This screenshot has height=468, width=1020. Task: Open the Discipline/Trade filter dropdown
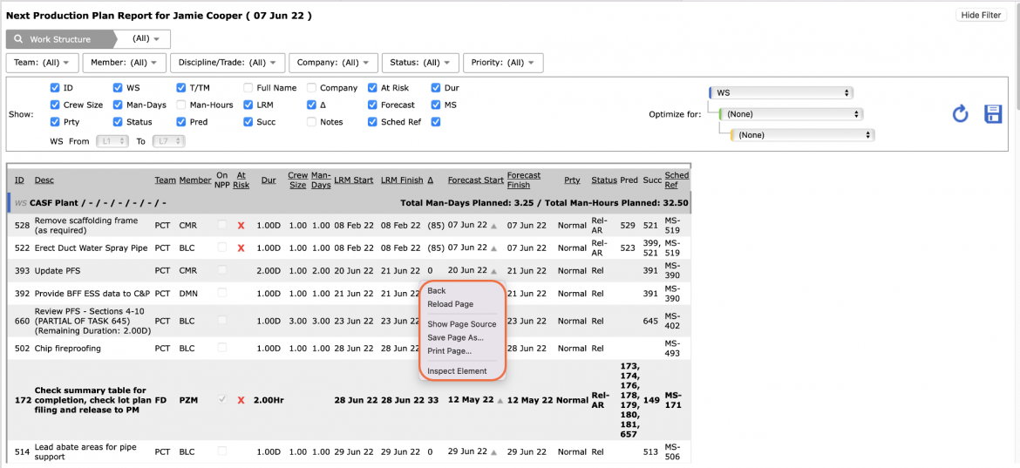[x=227, y=63]
